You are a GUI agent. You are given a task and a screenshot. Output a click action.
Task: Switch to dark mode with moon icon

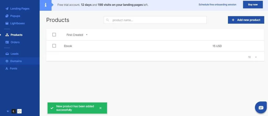pos(14,111)
